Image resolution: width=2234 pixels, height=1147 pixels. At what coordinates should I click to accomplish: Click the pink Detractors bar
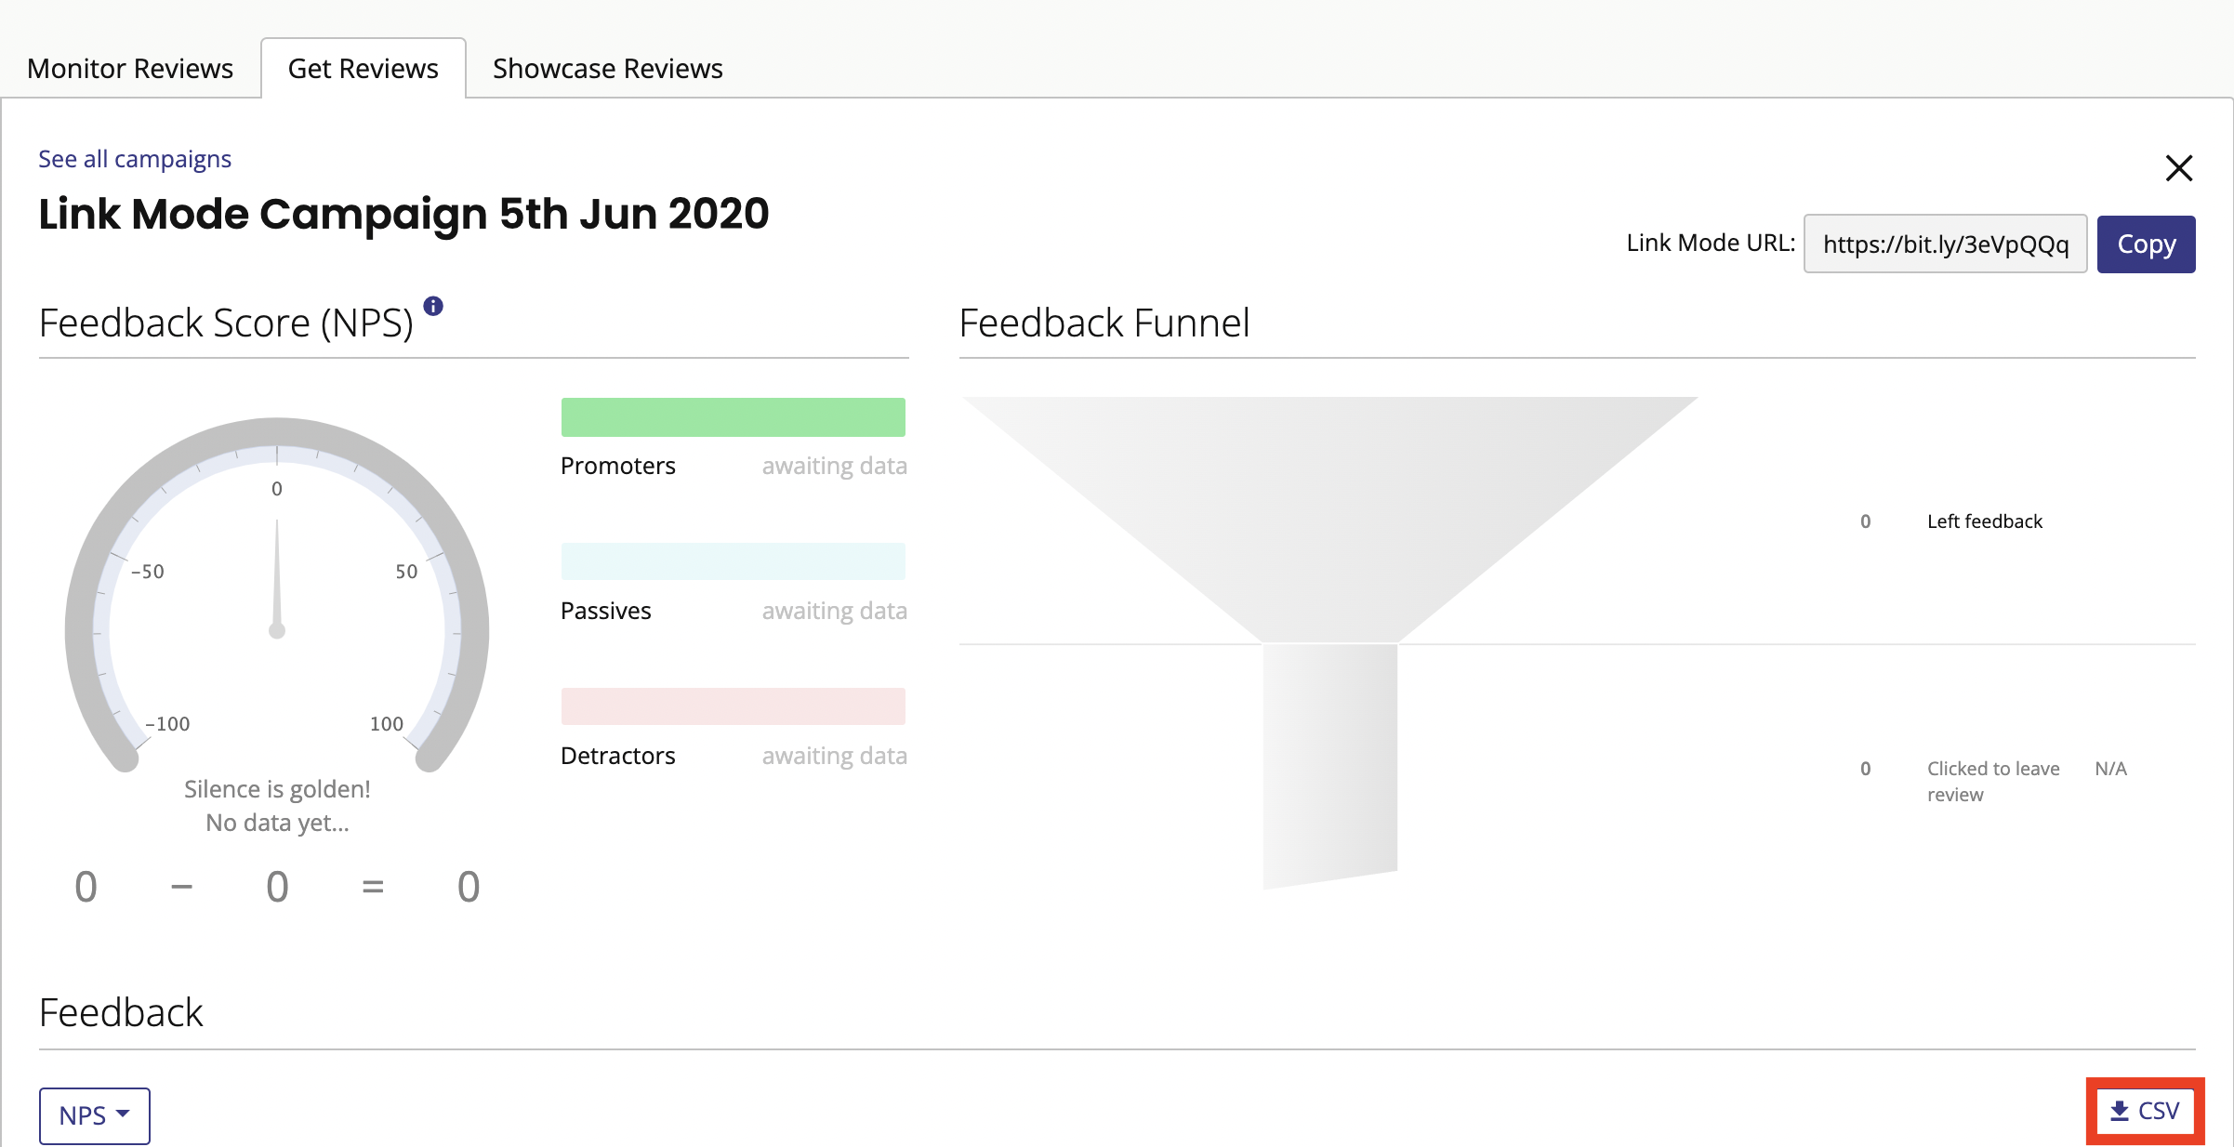pyautogui.click(x=733, y=706)
